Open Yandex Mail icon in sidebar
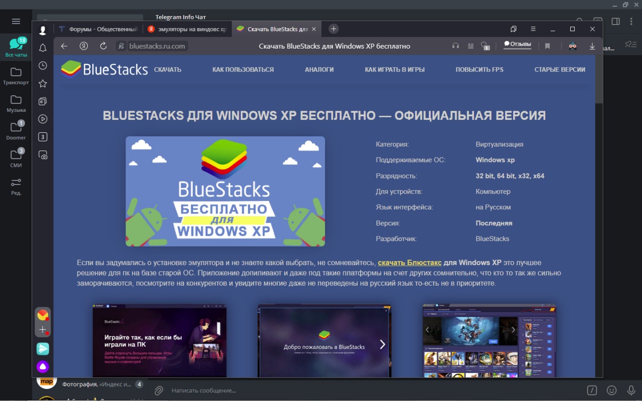Viewport: 642px width, 401px height. click(x=43, y=315)
